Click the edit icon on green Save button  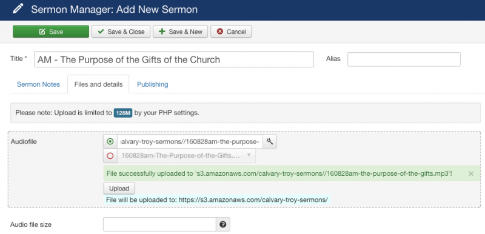pyautogui.click(x=42, y=32)
